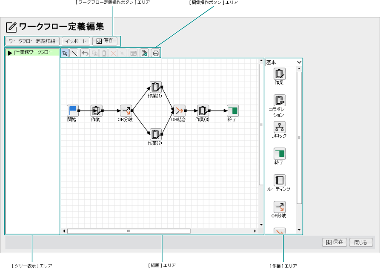This screenshot has width=380, height=272.
Task: Select the 開始 start flag node
Action: [x=73, y=111]
